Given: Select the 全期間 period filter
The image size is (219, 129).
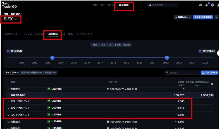Looking at the screenshot, I should (127, 45).
